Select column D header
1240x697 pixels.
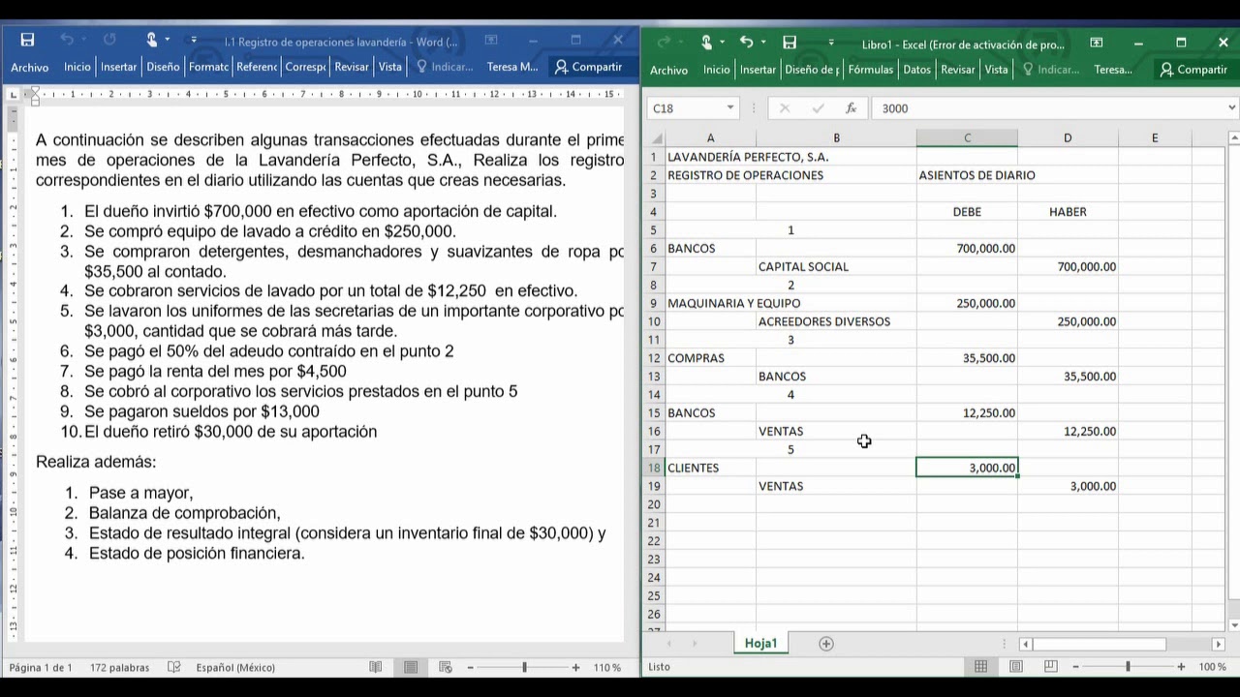click(x=1068, y=138)
